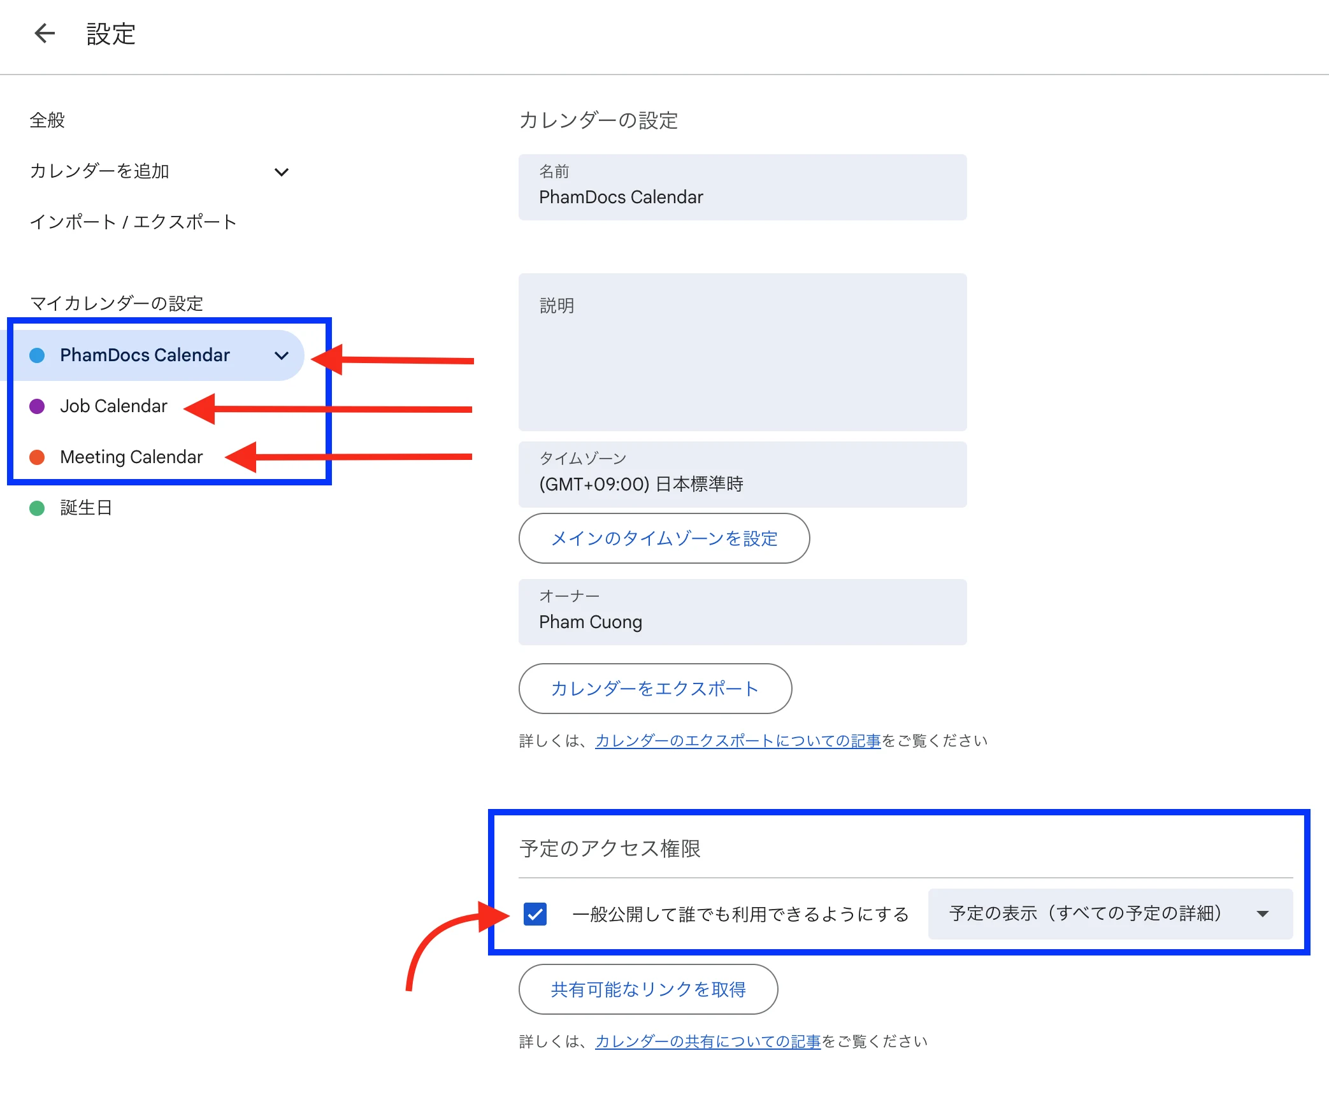The height and width of the screenshot is (1102, 1329).
Task: Click カレンダーをエクスポート button
Action: pyautogui.click(x=655, y=689)
